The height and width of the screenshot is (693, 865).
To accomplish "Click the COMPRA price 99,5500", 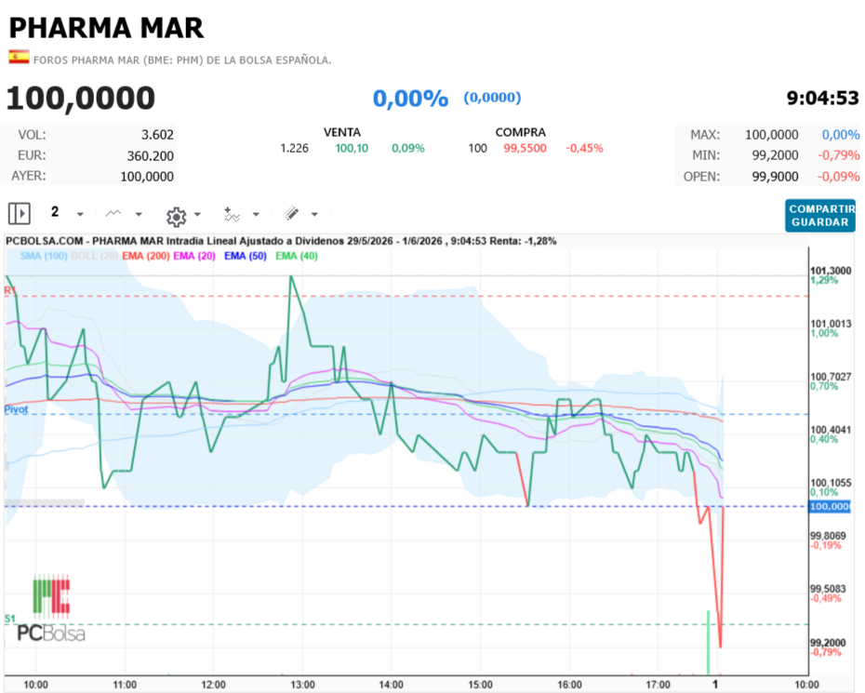I will point(525,149).
